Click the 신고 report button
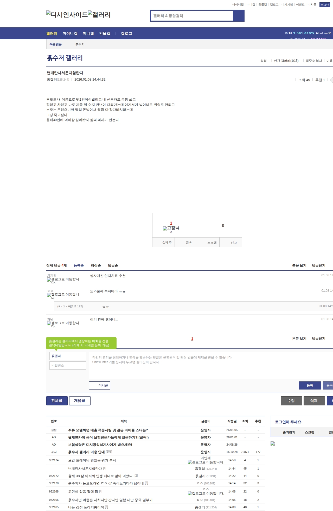The height and width of the screenshot is (511, 333). [231, 242]
